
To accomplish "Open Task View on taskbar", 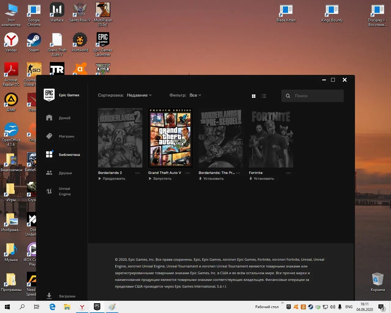I will click(37, 307).
